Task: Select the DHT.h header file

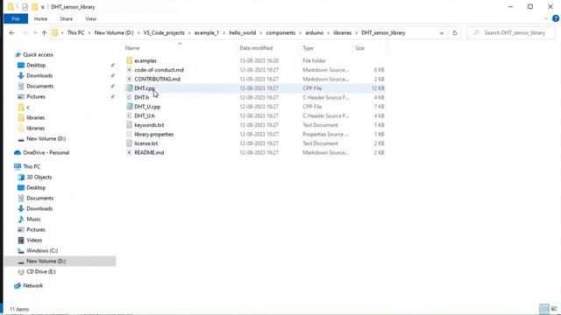Action: [142, 97]
